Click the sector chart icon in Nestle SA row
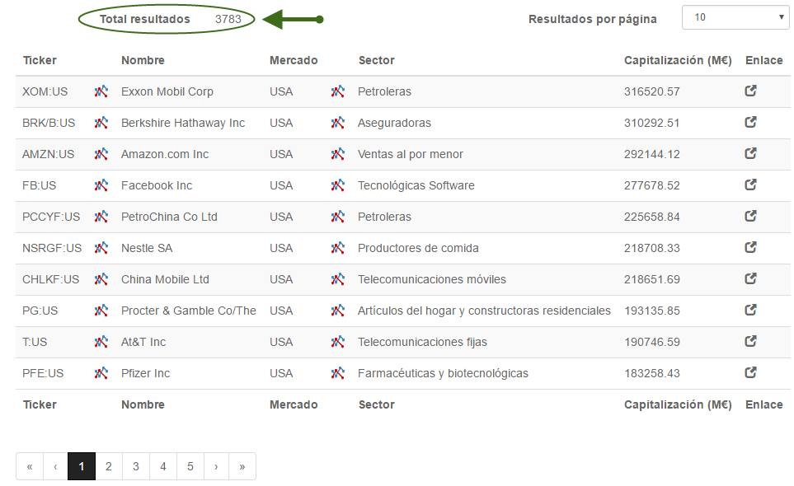Image resolution: width=794 pixels, height=486 pixels. 338,248
